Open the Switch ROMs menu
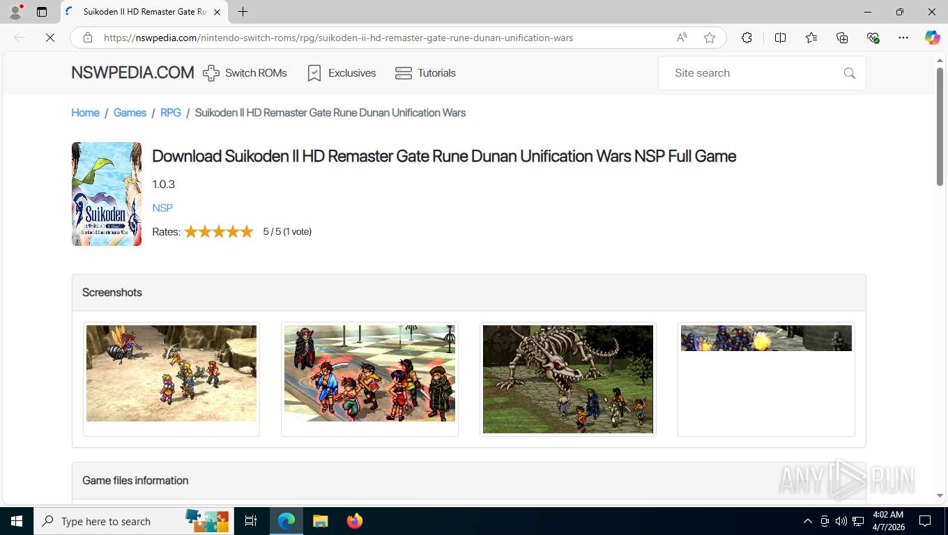The height and width of the screenshot is (535, 948). coord(245,73)
